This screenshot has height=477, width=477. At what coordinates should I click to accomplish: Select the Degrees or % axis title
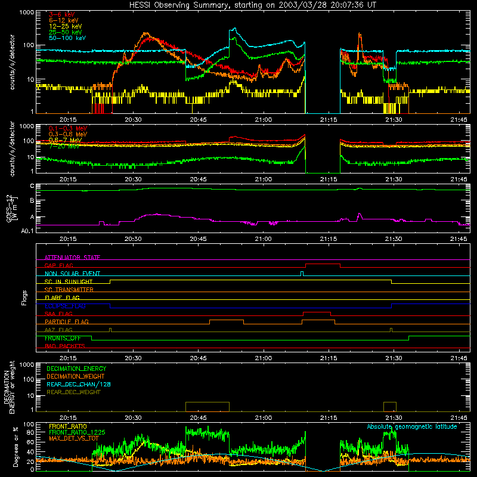point(16,447)
